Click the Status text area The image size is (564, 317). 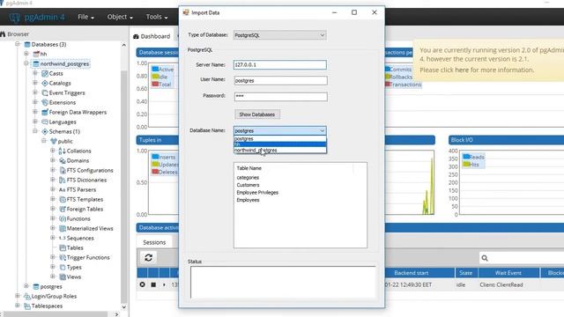[x=283, y=282]
